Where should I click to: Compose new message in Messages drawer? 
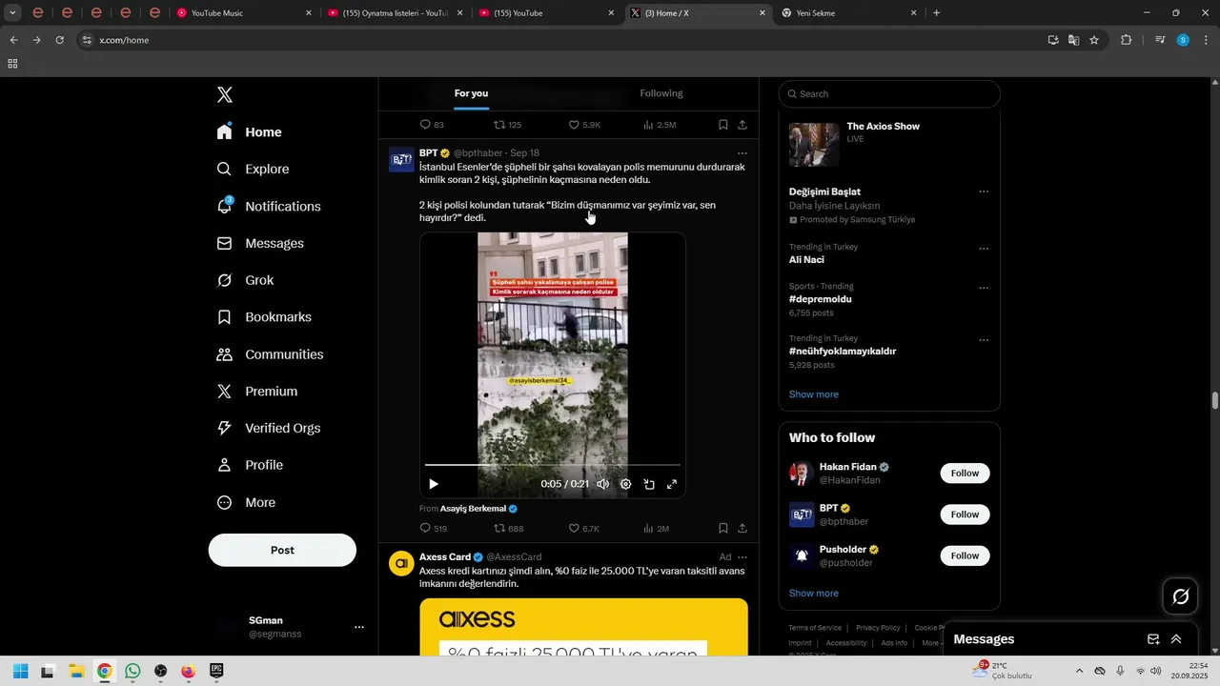pyautogui.click(x=1153, y=639)
